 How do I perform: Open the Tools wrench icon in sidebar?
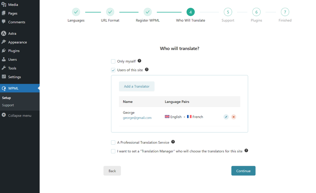click(4, 68)
